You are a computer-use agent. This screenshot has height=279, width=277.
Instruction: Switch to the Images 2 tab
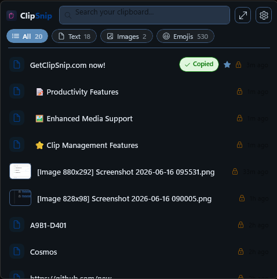click(x=126, y=36)
